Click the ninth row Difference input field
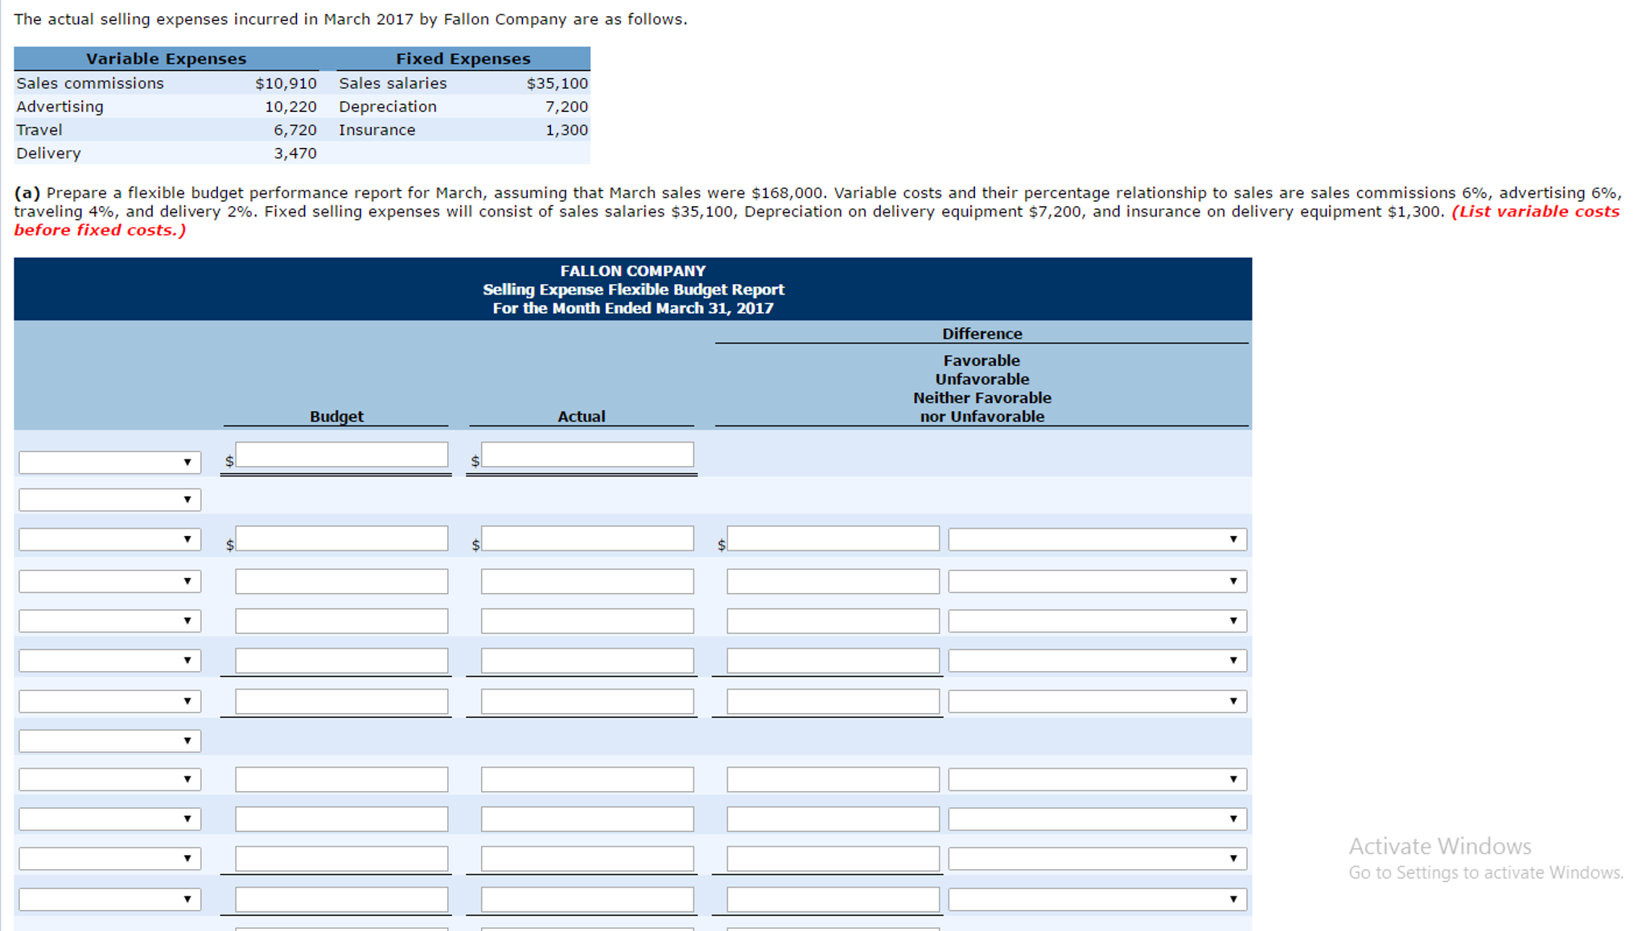1646x931 pixels. (x=833, y=779)
